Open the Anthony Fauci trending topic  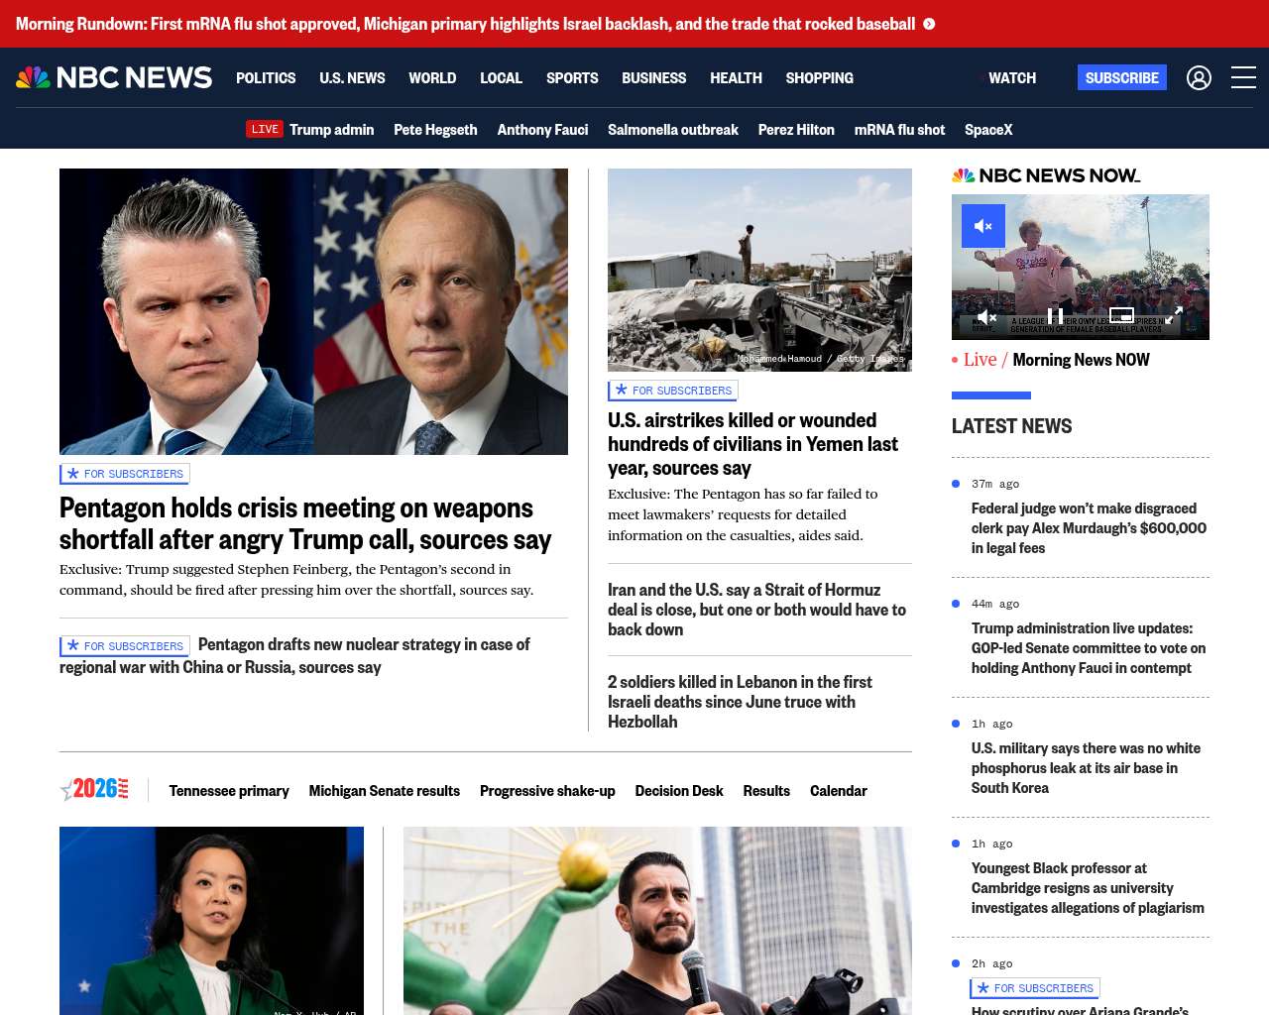[542, 129]
